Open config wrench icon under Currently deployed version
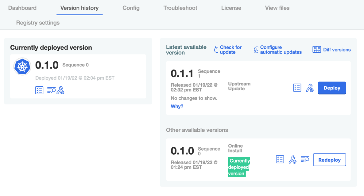The width and height of the screenshot is (364, 196). [x=60, y=90]
